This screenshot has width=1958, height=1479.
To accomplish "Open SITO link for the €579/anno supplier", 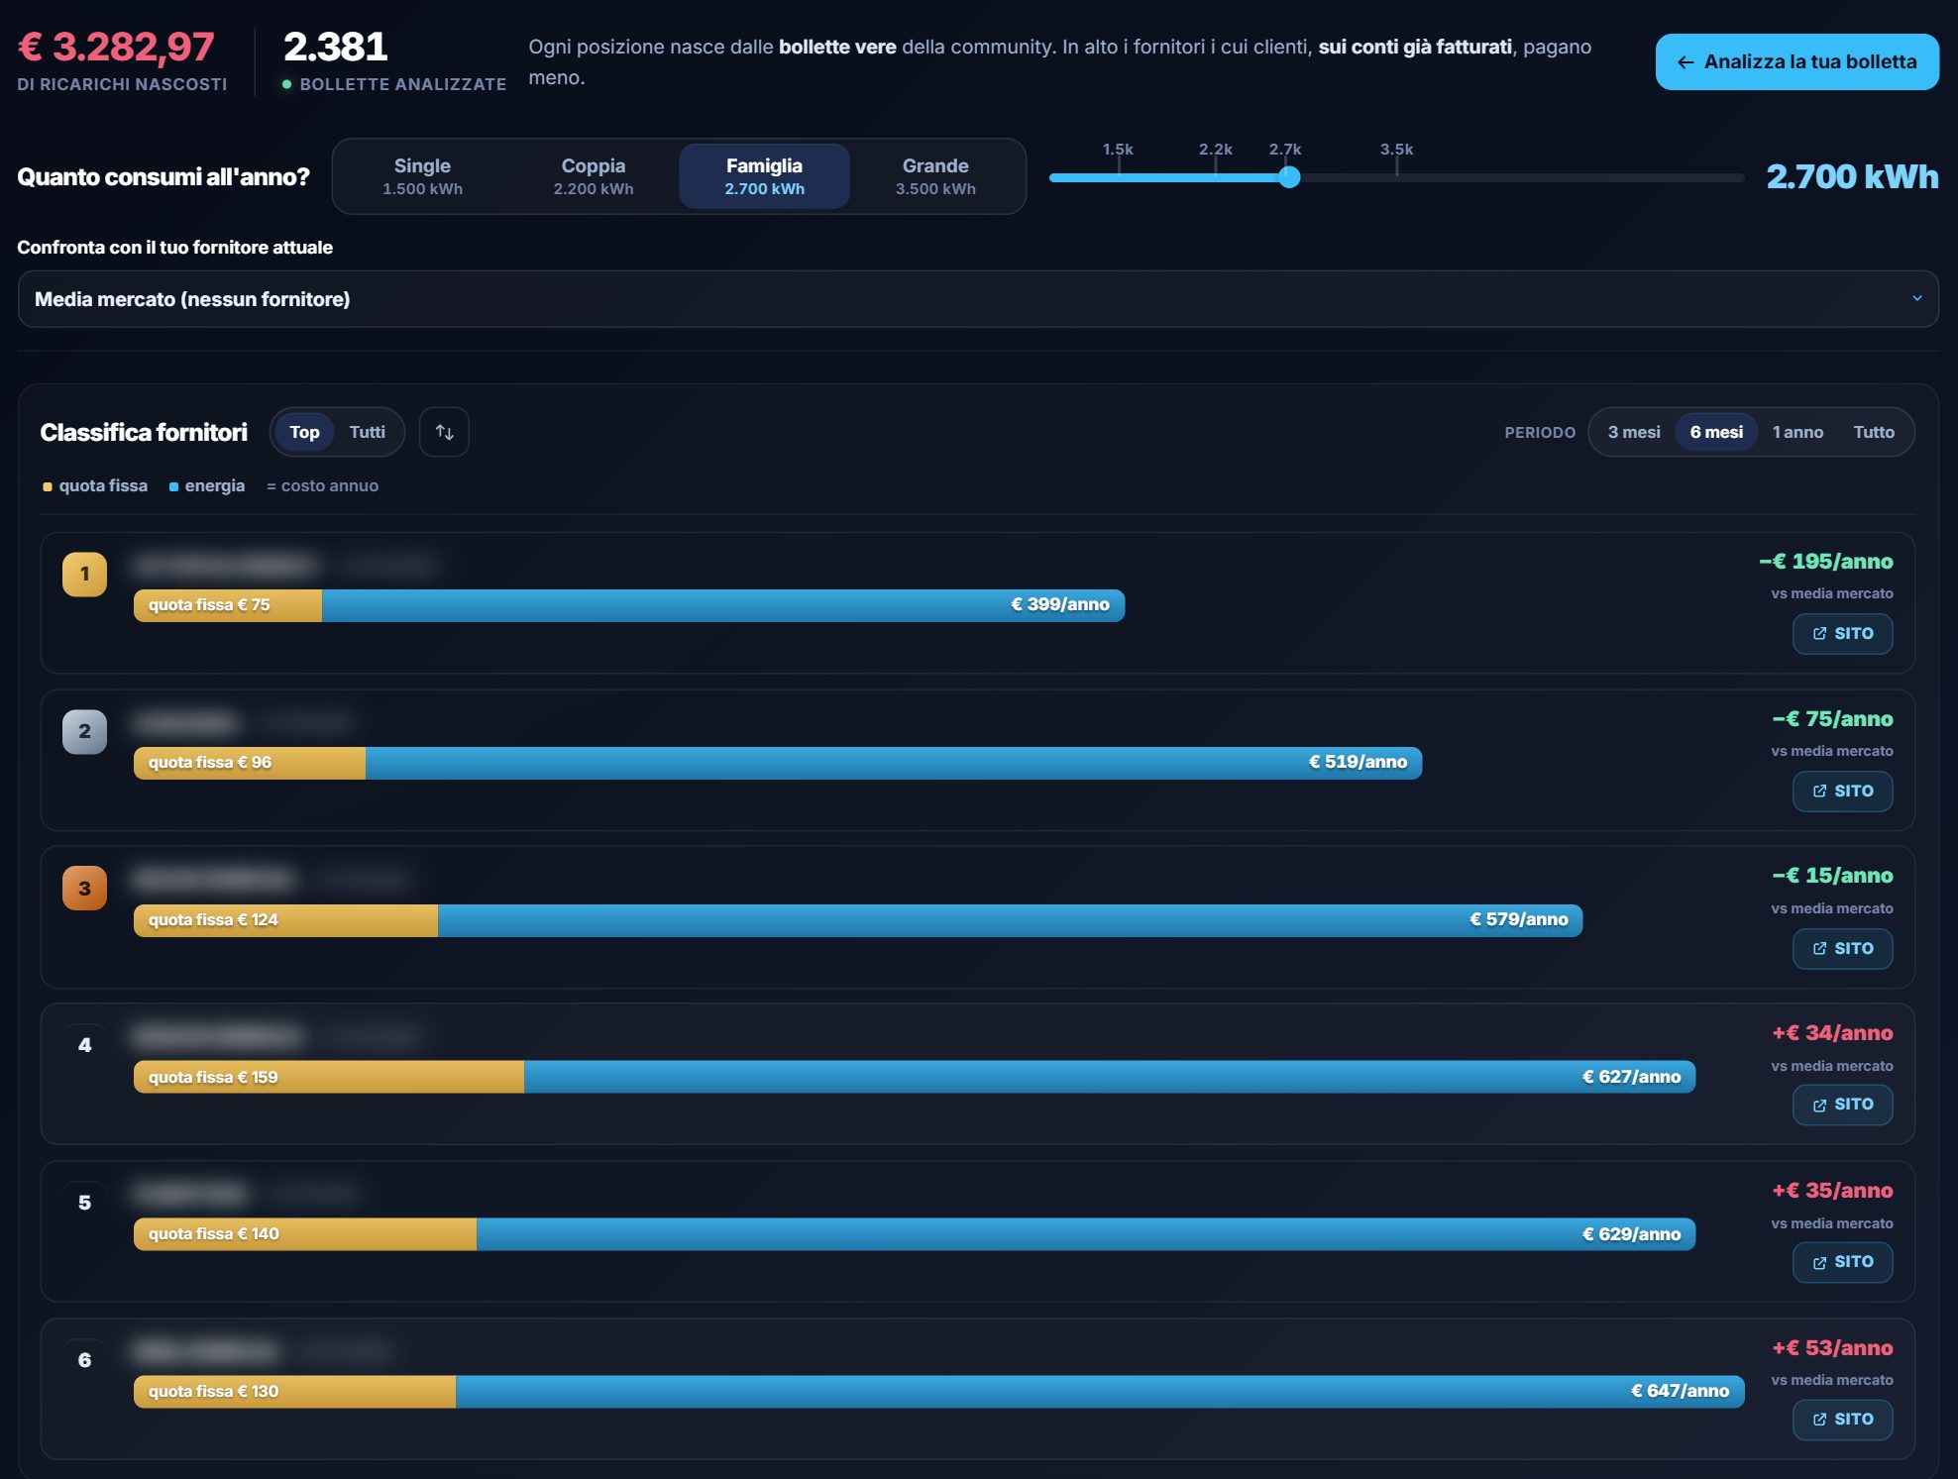I will (x=1842, y=949).
